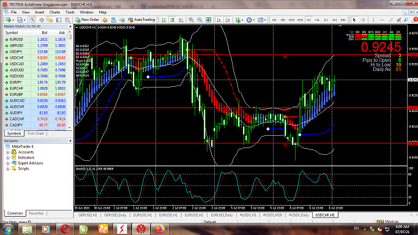Screen dimensions: 418x235
Task: Open the File menu
Action: [x=13, y=12]
